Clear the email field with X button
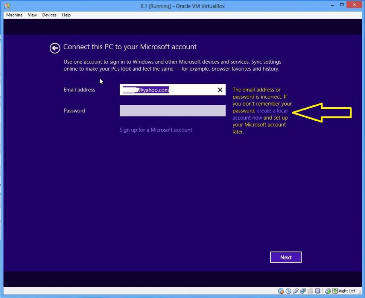365x298 pixels. [220, 90]
